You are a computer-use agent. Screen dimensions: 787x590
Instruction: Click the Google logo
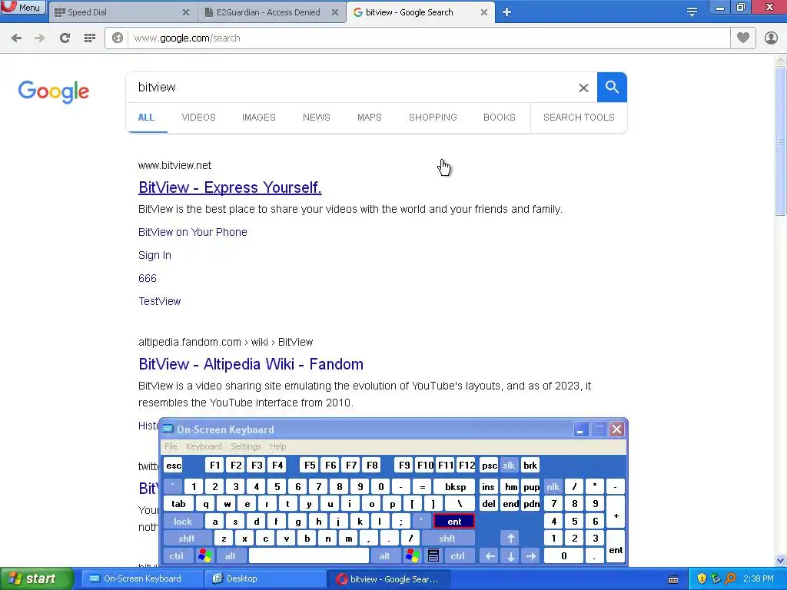pos(54,91)
